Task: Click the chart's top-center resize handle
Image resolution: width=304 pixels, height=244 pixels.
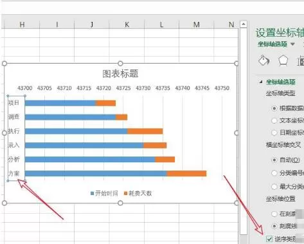Action: pos(120,64)
